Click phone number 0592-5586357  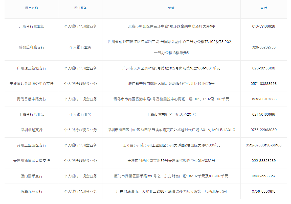tap(263, 176)
